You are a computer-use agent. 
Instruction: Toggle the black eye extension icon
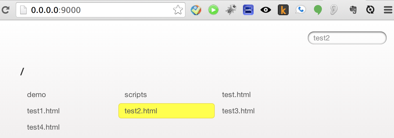(265, 10)
